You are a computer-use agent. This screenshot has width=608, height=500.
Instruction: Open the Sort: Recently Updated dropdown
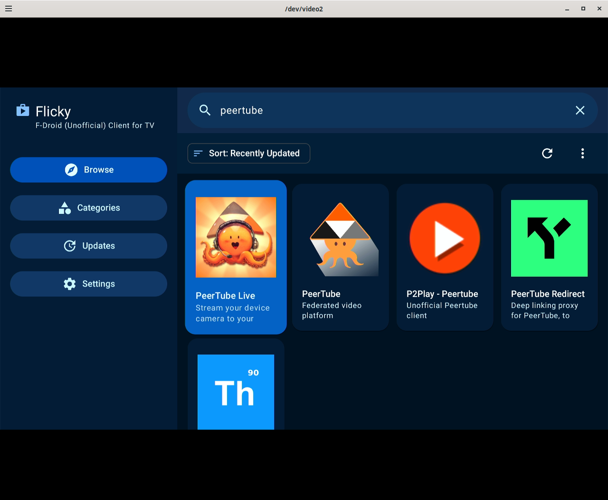(248, 153)
